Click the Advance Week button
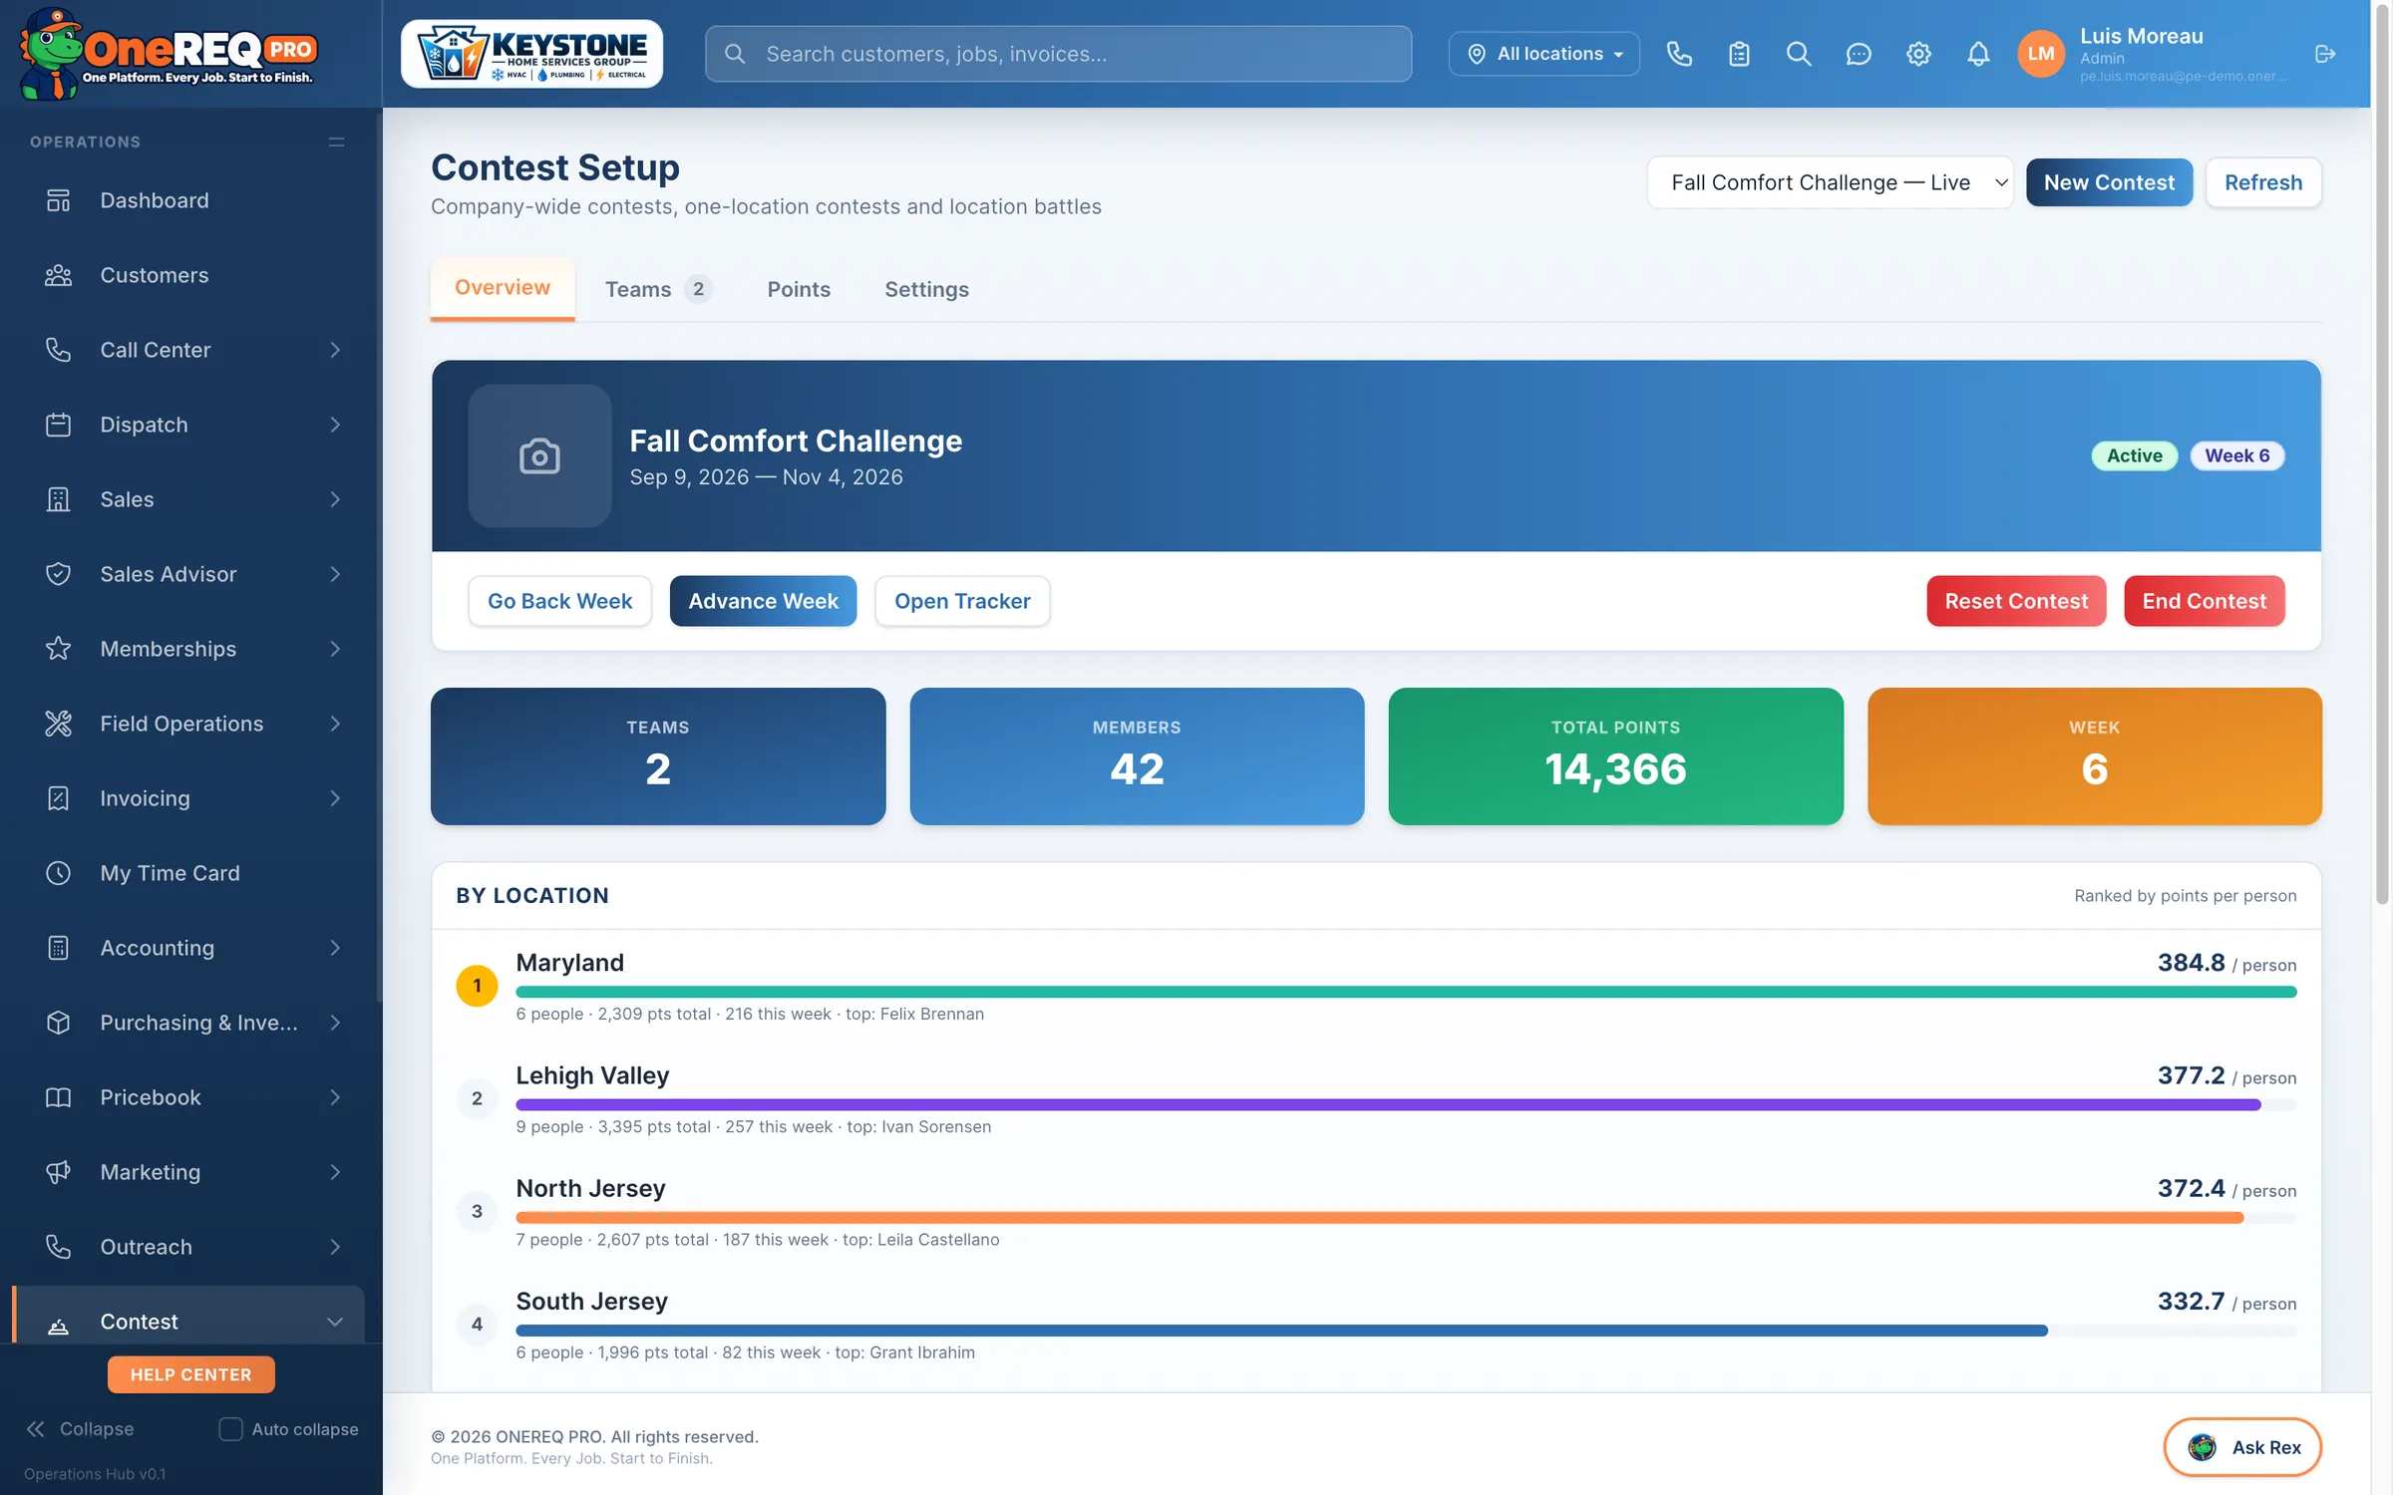This screenshot has height=1495, width=2393. click(x=763, y=601)
